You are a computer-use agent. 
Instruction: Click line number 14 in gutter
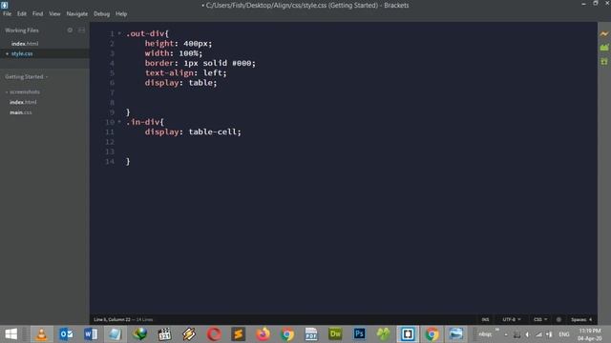(110, 161)
